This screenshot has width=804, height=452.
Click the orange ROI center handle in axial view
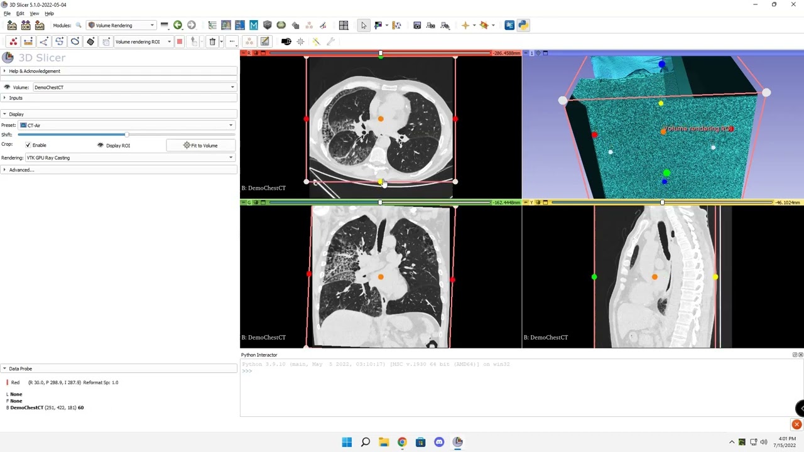[x=381, y=119]
